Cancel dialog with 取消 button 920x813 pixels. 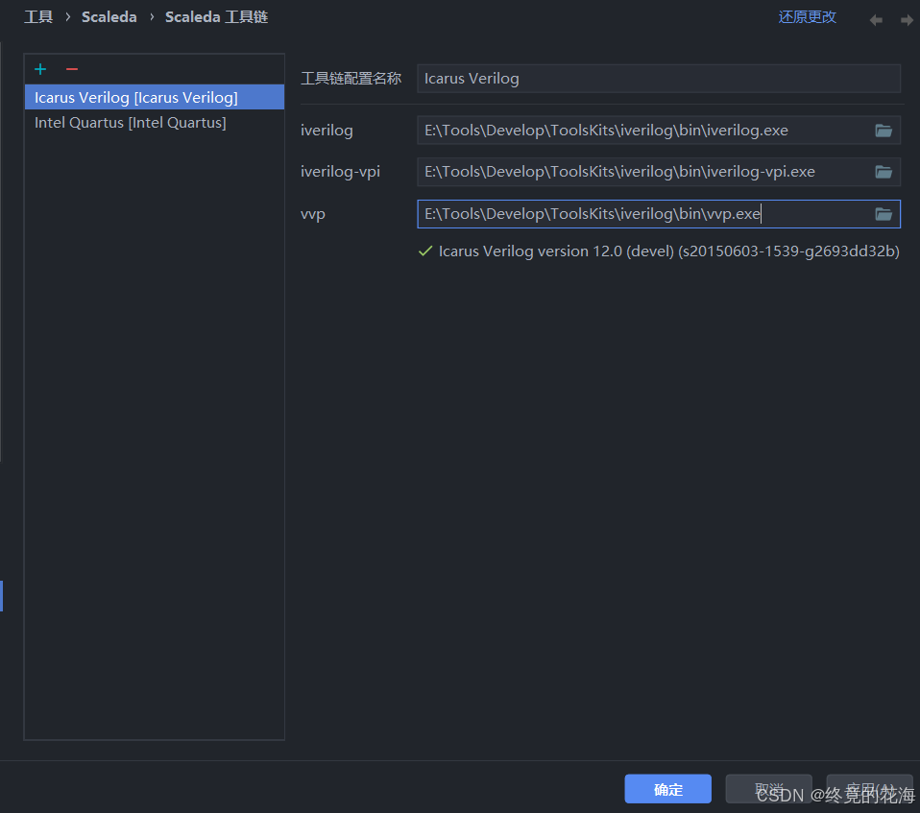pos(768,790)
